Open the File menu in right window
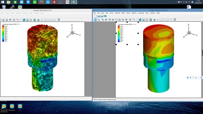Screen dimensions: 203x114 [x=95, y=13]
